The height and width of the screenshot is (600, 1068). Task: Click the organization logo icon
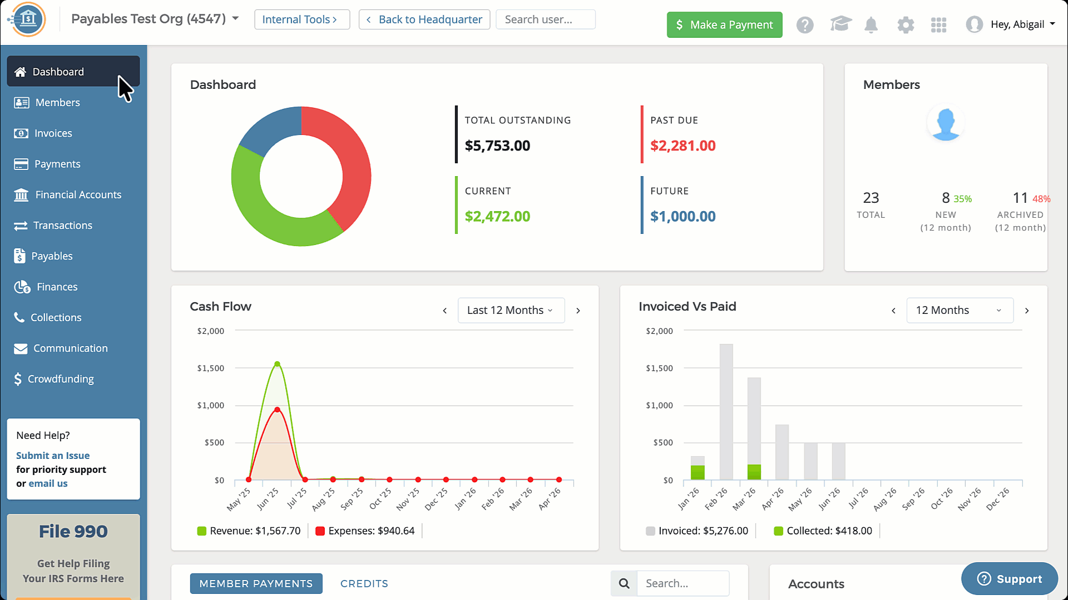pos(28,19)
